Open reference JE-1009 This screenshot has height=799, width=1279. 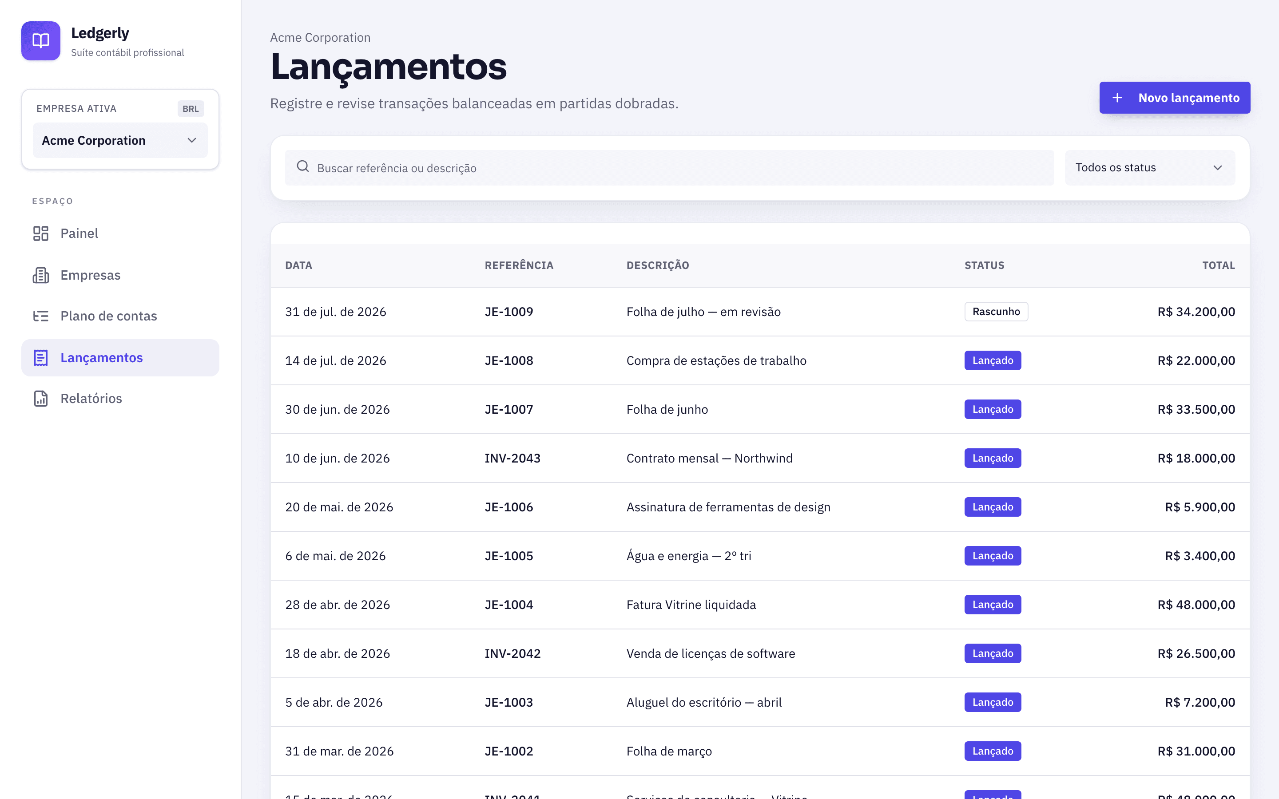point(509,312)
